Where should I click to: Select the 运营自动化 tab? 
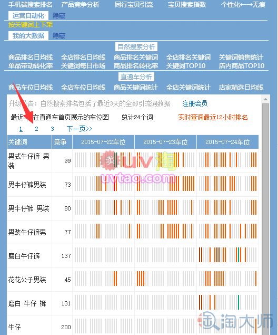28,16
